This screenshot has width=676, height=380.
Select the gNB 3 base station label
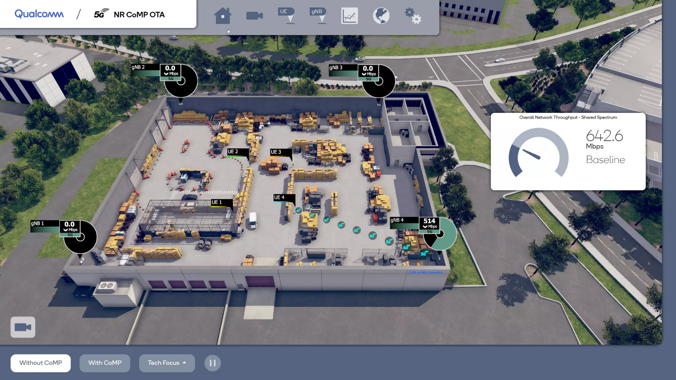336,68
